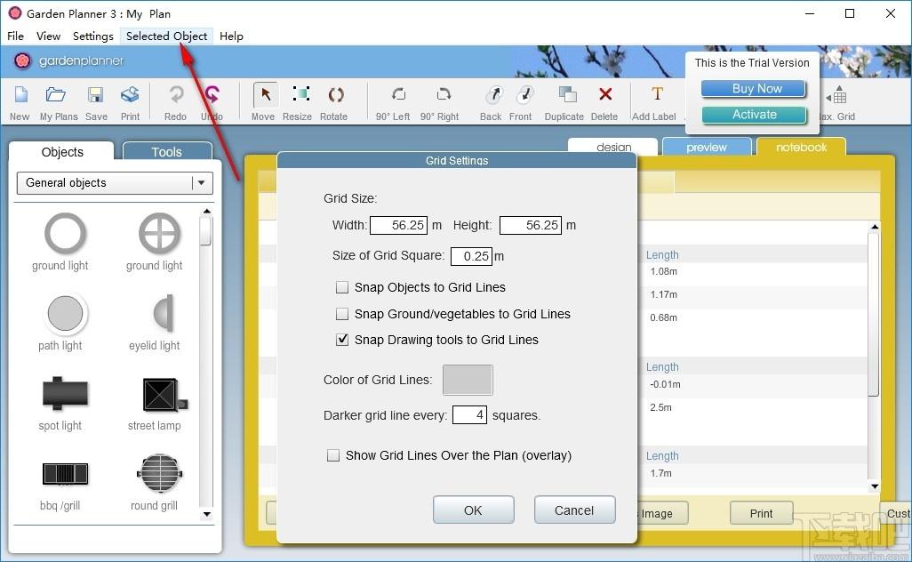Click the Print toolbar icon
This screenshot has height=562, width=912.
tap(130, 95)
